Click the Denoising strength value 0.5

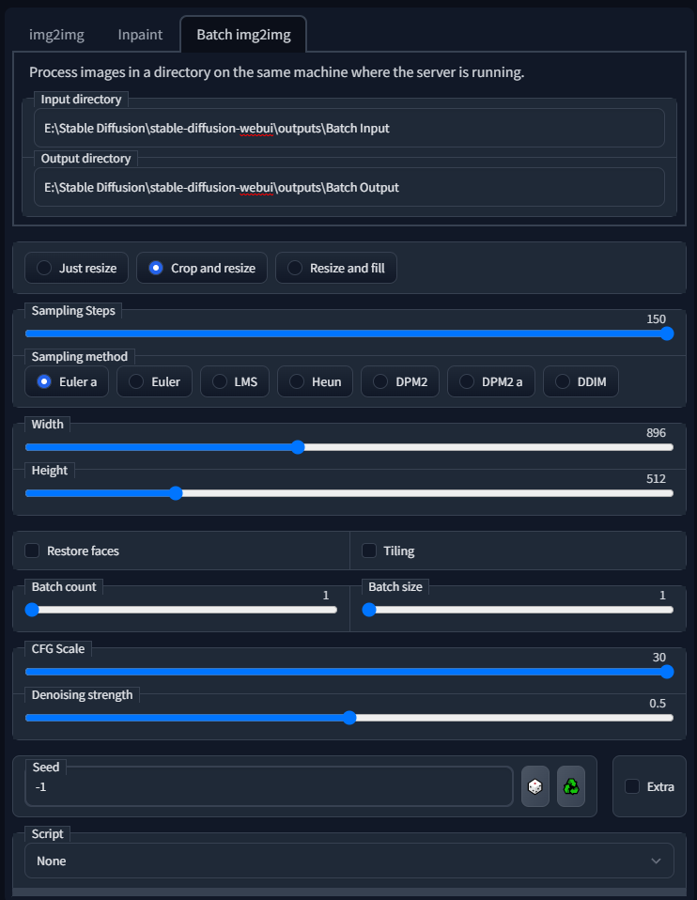tap(658, 703)
